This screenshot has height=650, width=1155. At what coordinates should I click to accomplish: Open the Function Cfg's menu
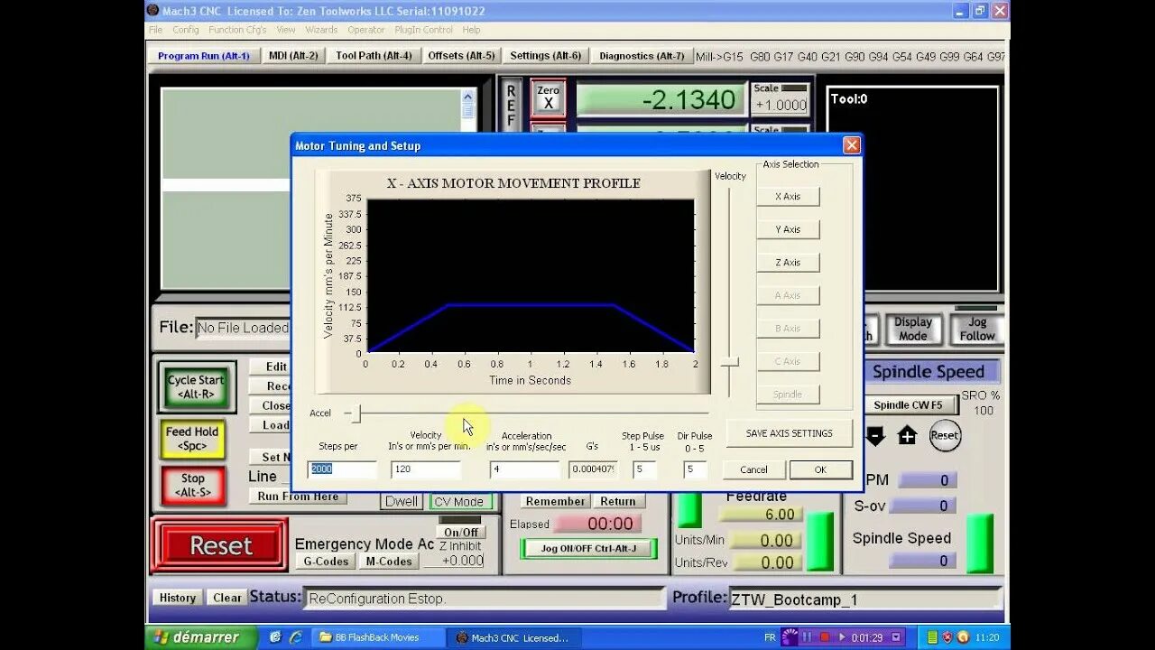[237, 30]
